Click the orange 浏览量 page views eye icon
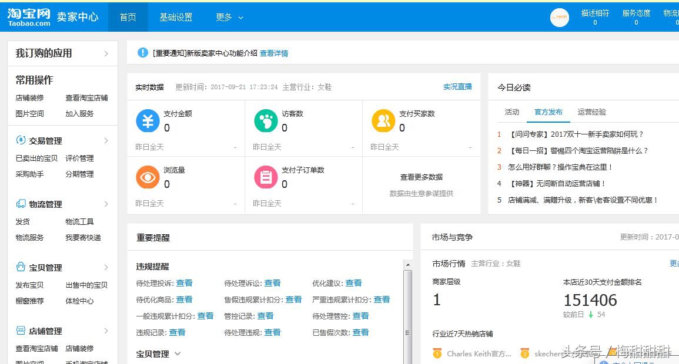 pos(148,177)
